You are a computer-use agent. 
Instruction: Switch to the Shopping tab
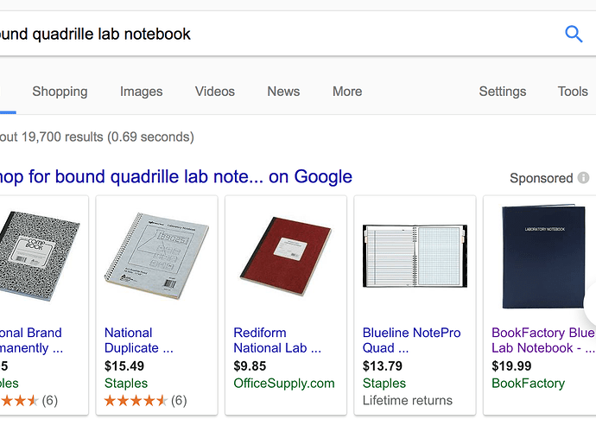60,92
